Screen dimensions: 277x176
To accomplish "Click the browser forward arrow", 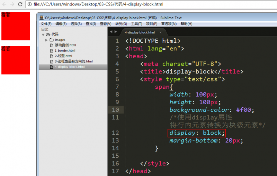I will pos(12,4).
